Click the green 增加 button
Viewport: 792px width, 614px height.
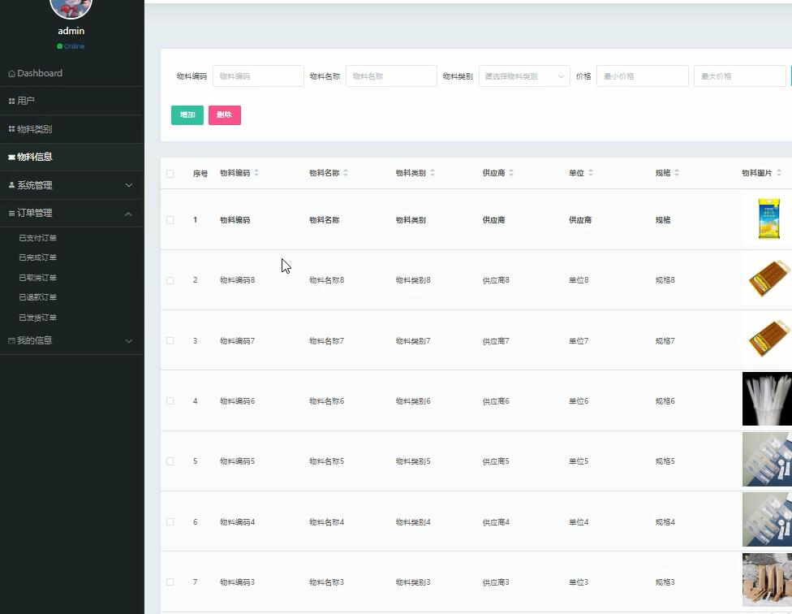(187, 115)
